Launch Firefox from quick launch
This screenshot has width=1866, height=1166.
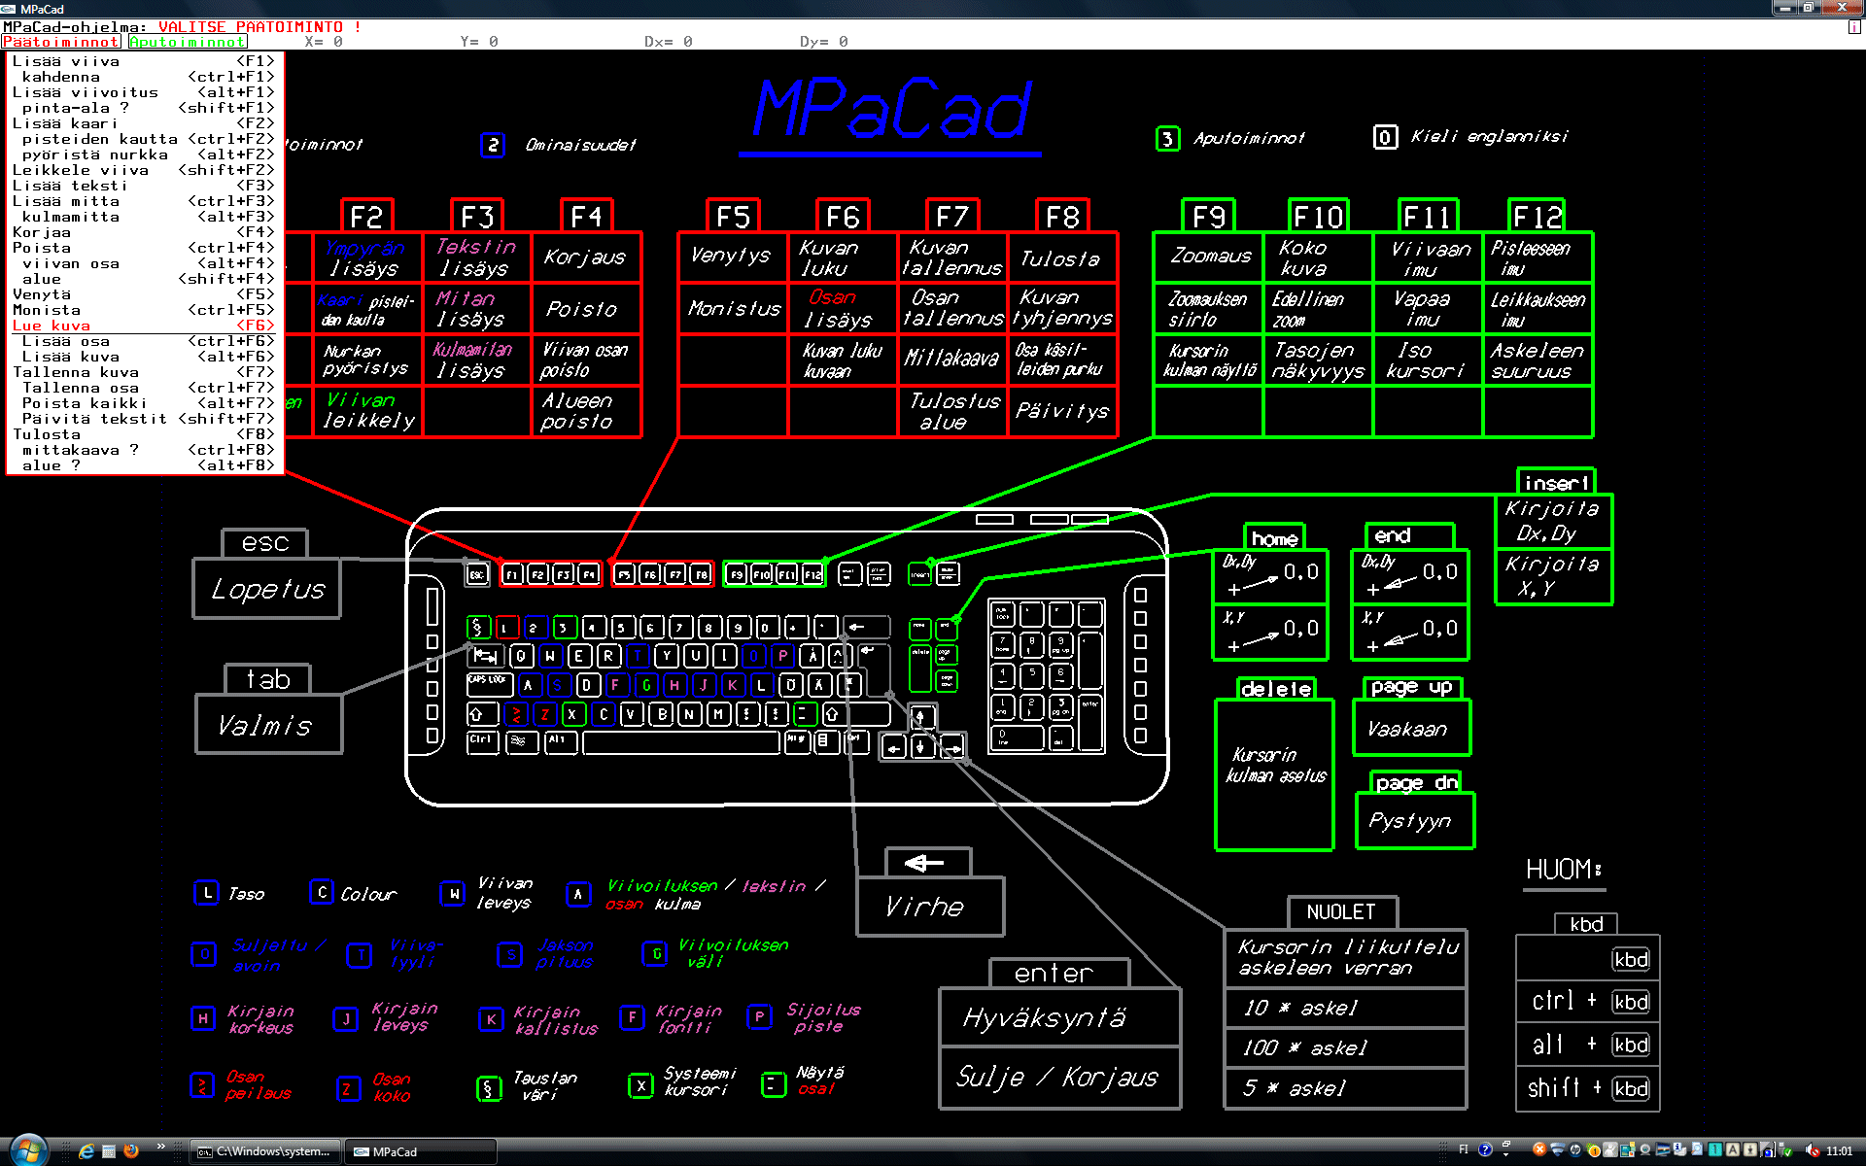pos(131,1151)
